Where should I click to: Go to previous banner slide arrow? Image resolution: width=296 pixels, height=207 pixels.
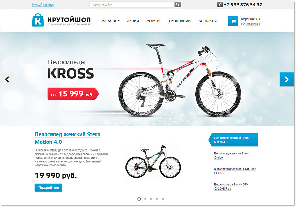point(7,79)
